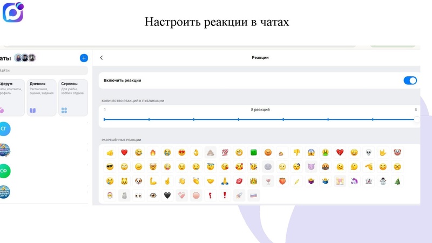Open the Сервисы card
432x243 pixels.
click(73, 98)
